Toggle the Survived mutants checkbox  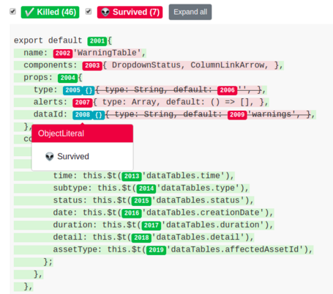click(89, 12)
